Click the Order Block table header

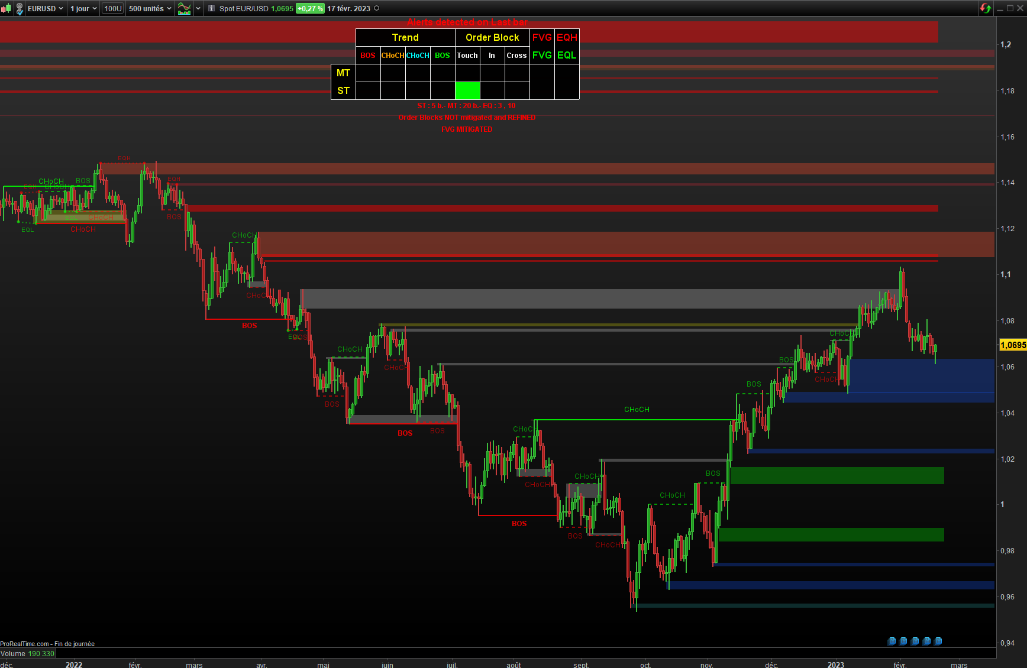pyautogui.click(x=492, y=37)
